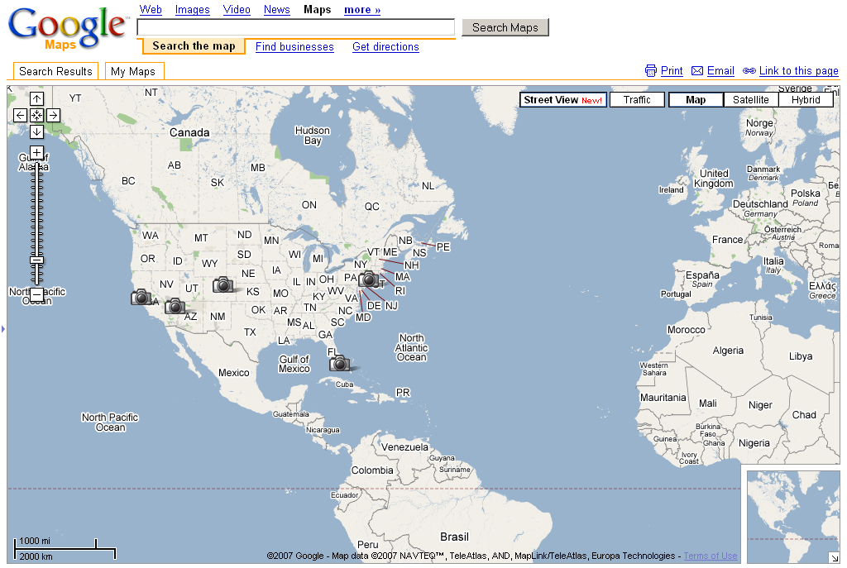Click the Brasil label on the map
Screen dimensions: 847x568
click(454, 537)
